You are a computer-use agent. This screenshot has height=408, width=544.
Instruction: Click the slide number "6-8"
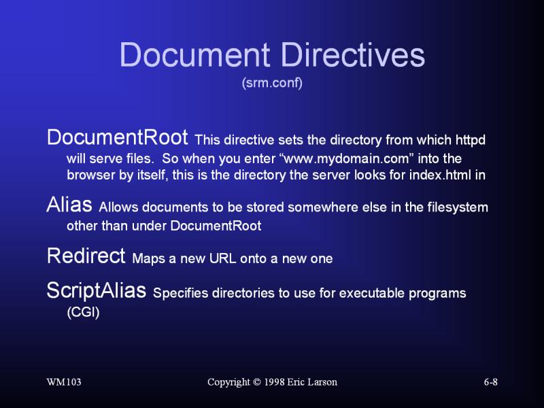491,382
